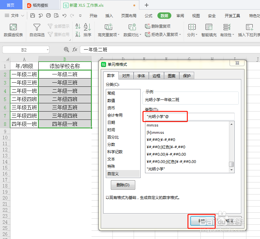The image size is (260, 239).
Task: Open the 数据对比 dropdown arrow
Action: click(141, 34)
